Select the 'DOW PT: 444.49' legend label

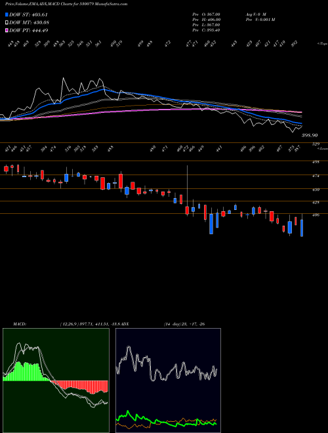coord(28,30)
